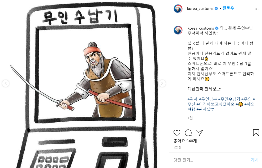Go to next carousel image arrow
The height and width of the screenshot is (168, 262).
click(x=162, y=83)
